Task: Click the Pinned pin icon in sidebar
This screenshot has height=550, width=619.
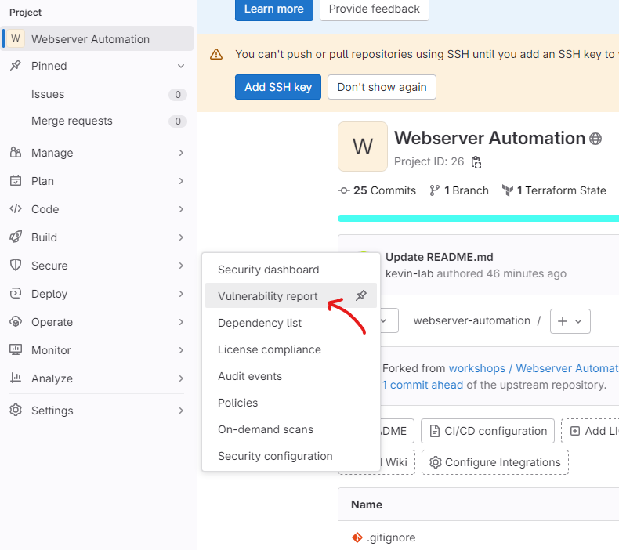Action: (16, 66)
